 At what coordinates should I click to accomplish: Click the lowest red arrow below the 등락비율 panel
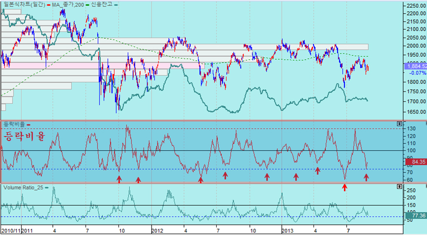click(344, 187)
